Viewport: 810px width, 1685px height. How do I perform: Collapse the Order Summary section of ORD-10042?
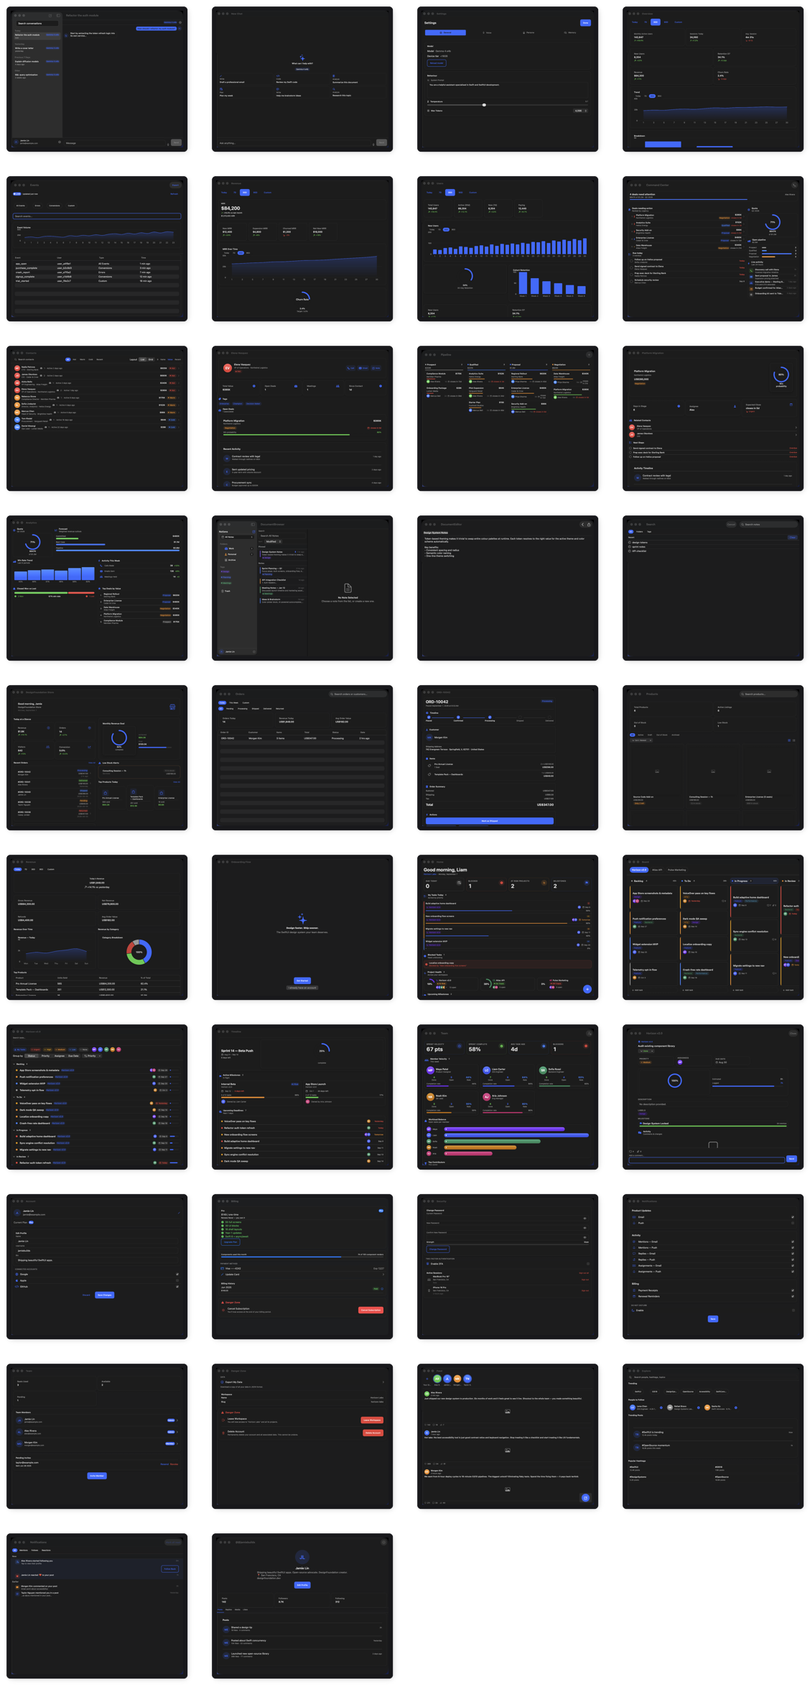(437, 786)
